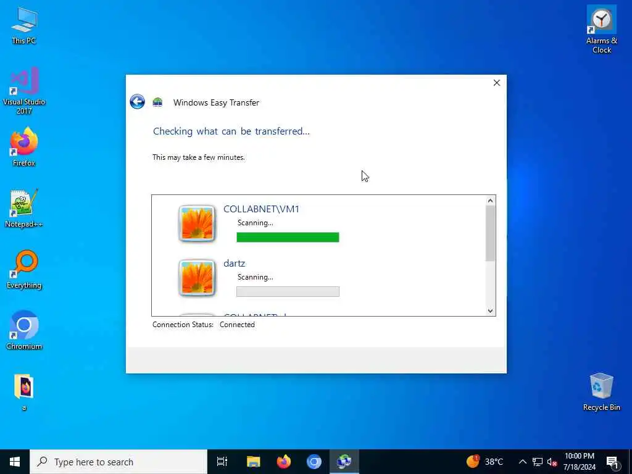This screenshot has width=632, height=474.
Task: Open the Chromium desktop shortcut
Action: [x=24, y=331]
